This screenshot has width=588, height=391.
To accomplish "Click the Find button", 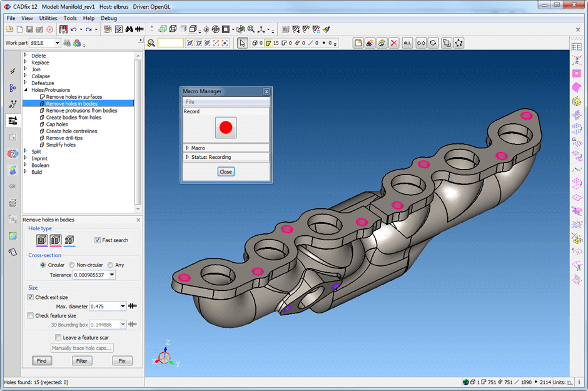I will click(42, 360).
